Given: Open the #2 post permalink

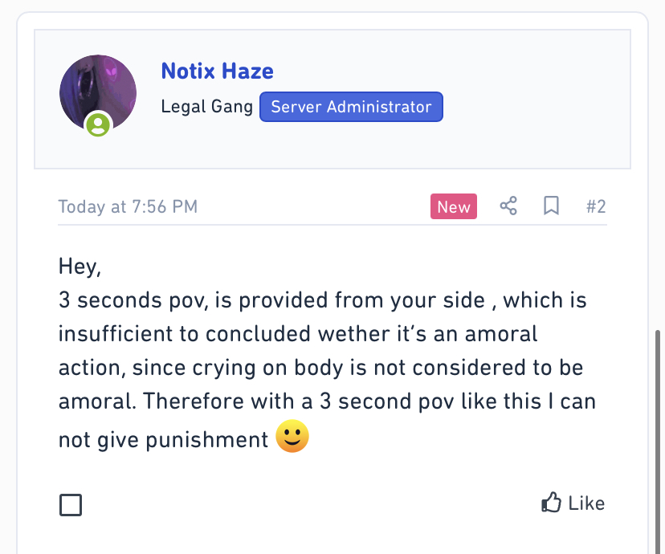Looking at the screenshot, I should 595,207.
